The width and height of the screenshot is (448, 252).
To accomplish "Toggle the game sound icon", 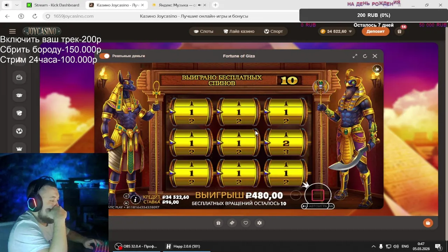I will point(126,203).
